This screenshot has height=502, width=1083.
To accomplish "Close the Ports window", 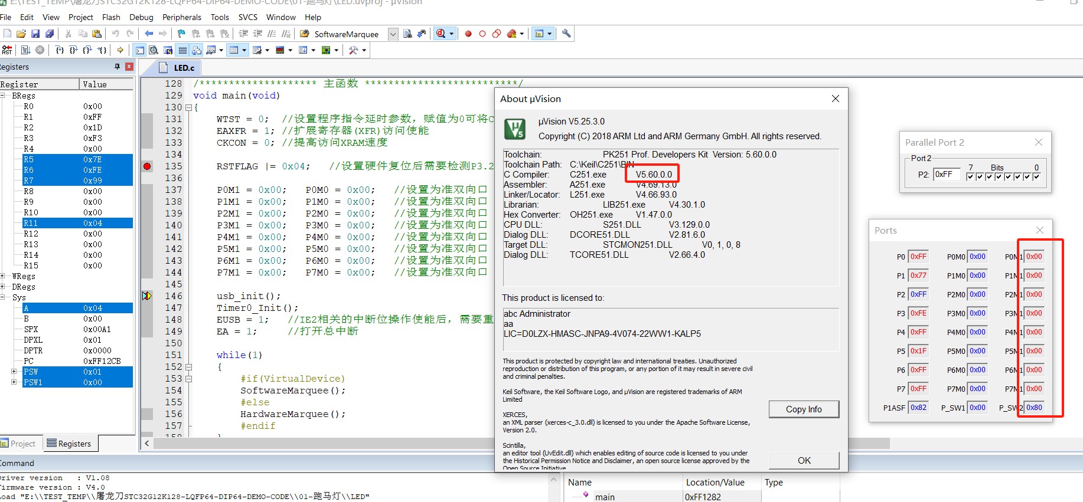I will pyautogui.click(x=1040, y=230).
